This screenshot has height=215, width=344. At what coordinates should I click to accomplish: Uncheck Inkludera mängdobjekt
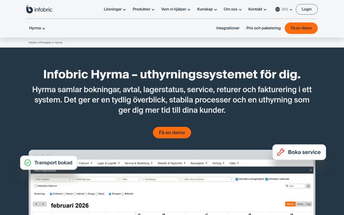(236, 179)
